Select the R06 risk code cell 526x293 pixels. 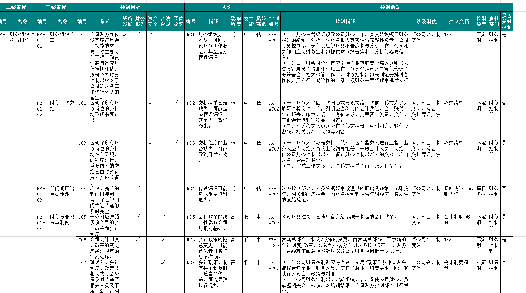pyautogui.click(x=191, y=248)
